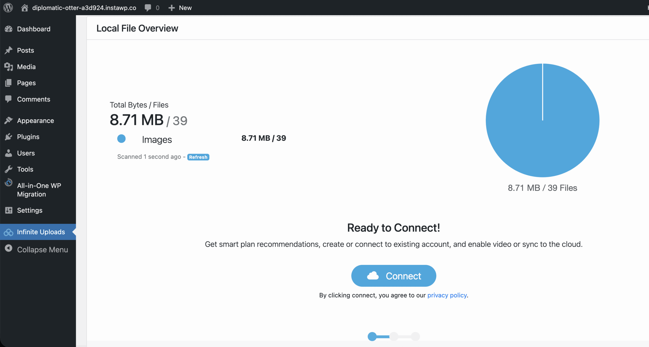Click the Media library icon
Image resolution: width=649 pixels, height=347 pixels.
9,67
